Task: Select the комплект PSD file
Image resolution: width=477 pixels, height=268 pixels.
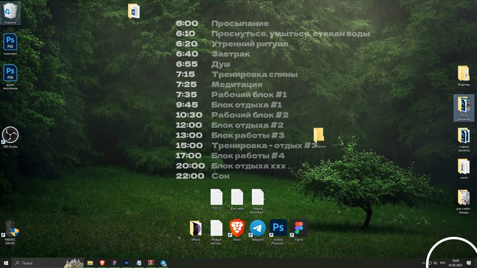Action: point(10,44)
